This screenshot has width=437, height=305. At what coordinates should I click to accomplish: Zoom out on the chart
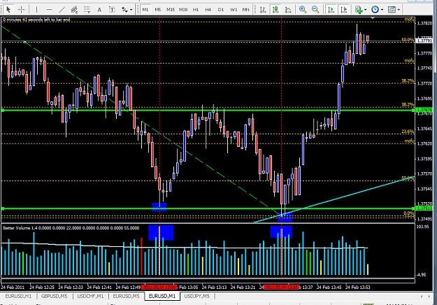(x=315, y=10)
